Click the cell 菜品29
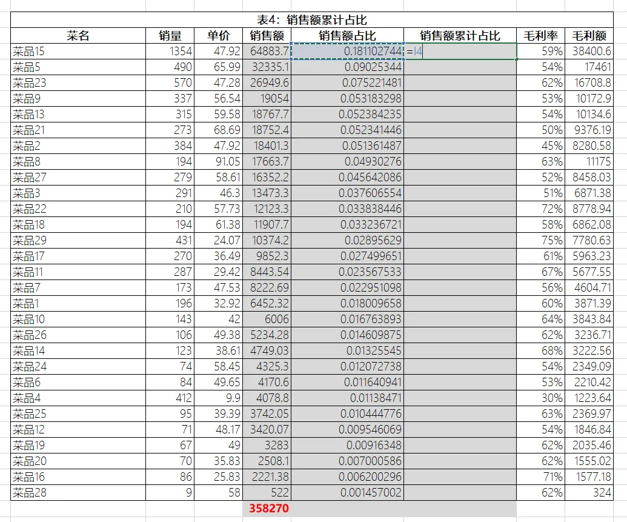This screenshot has width=627, height=522. (x=78, y=240)
